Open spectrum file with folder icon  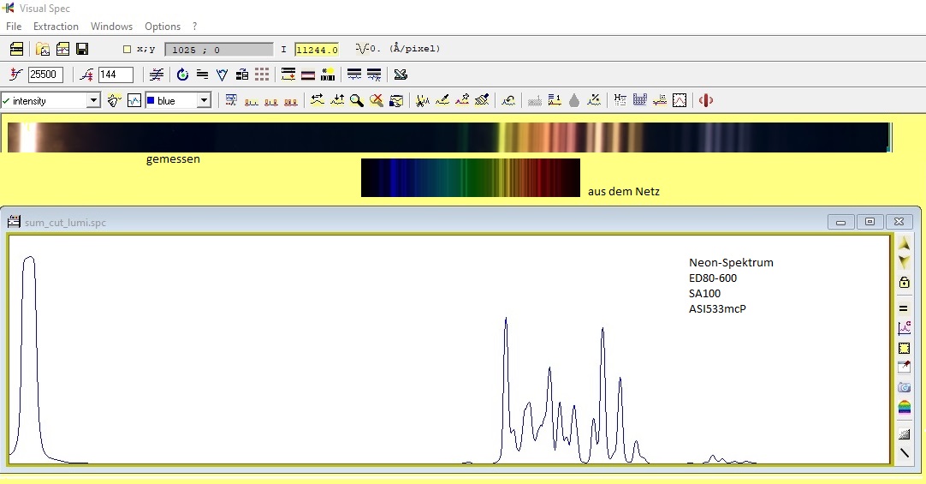[x=43, y=49]
